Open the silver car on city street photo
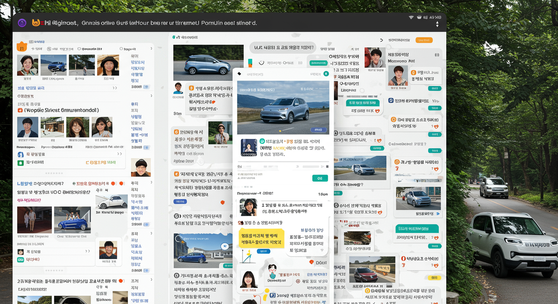The width and height of the screenshot is (558, 304). tap(418, 198)
